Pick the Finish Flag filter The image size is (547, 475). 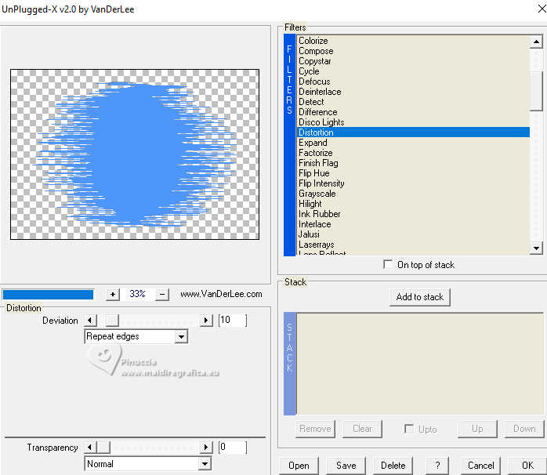tap(413, 163)
